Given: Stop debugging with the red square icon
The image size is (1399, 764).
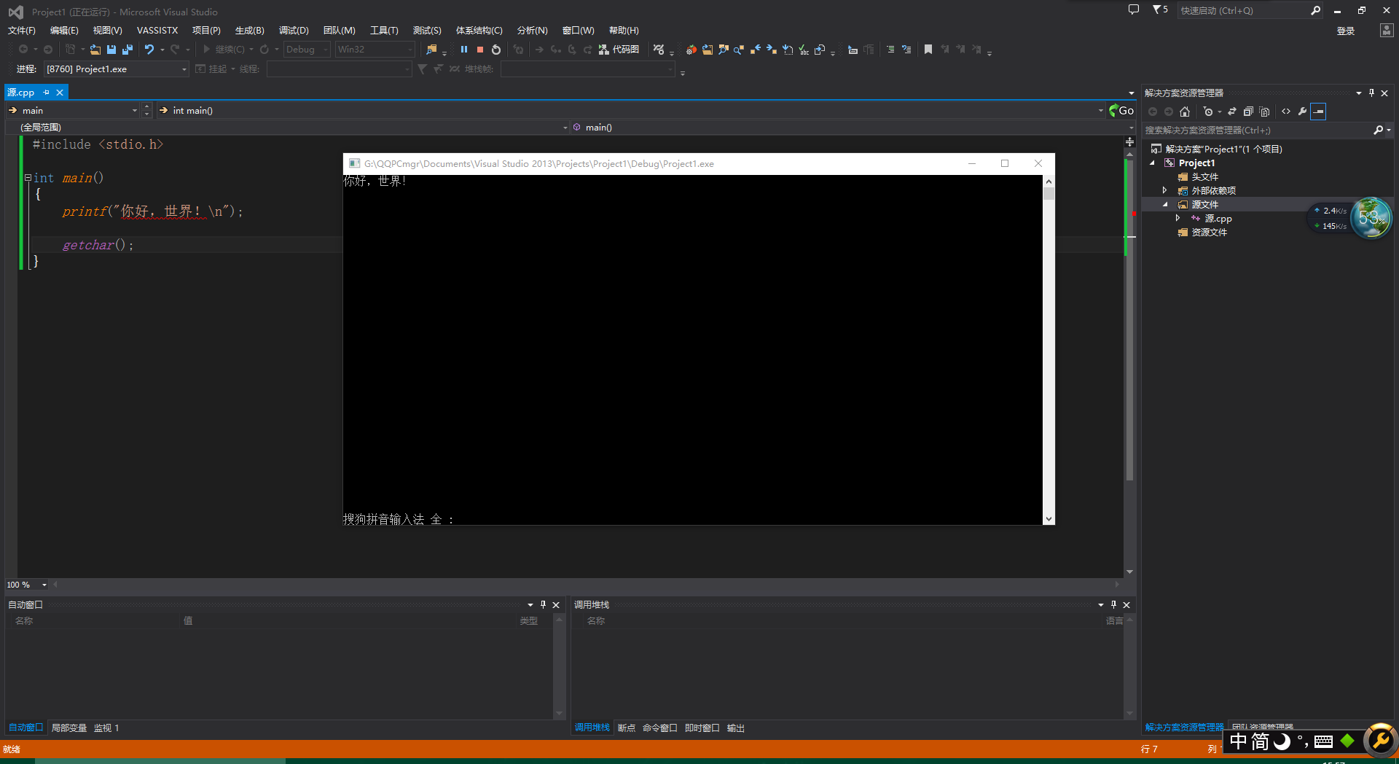Looking at the screenshot, I should pyautogui.click(x=480, y=50).
